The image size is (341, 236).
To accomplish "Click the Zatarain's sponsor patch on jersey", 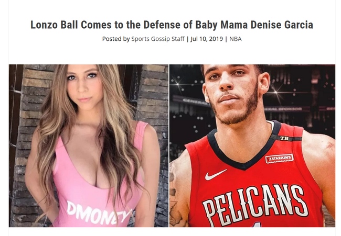I will [280, 159].
